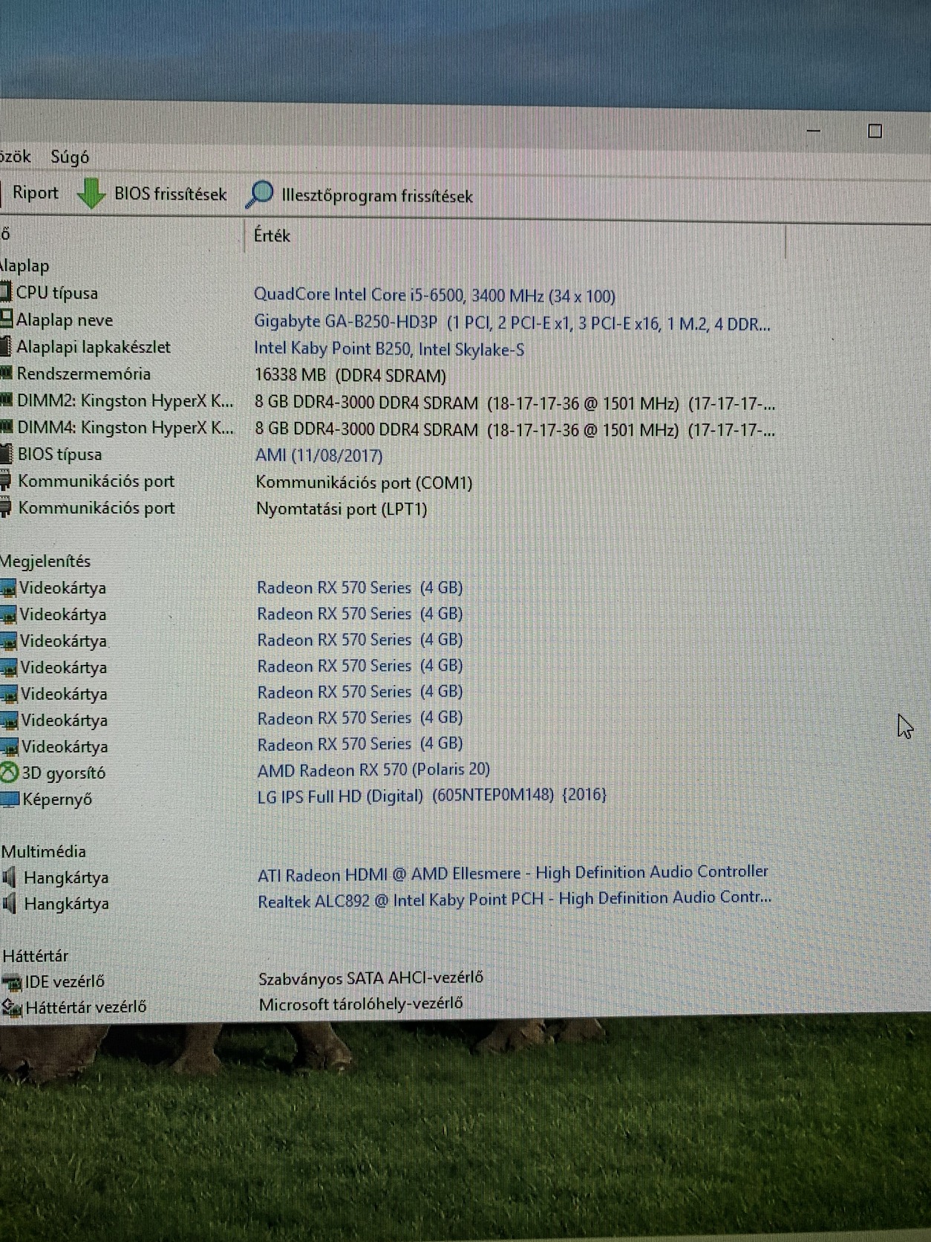Screen dimensions: 931x1242
Task: Click the DIMM2 Kingston HyperX row icon
Action: pyautogui.click(x=6, y=400)
